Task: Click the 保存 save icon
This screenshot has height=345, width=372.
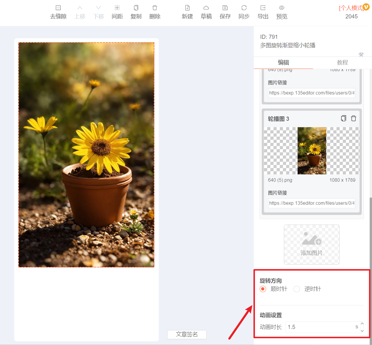Action: 225,8
